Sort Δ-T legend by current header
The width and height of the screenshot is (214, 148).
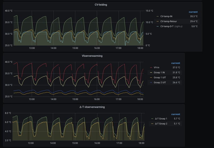[x=176, y=114]
